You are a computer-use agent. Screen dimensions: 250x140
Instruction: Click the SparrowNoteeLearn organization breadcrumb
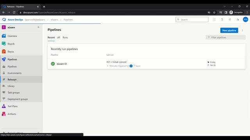coord(35,20)
